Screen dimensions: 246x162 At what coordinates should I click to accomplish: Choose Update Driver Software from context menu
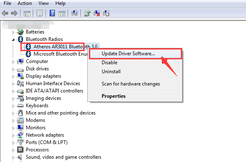136,54
